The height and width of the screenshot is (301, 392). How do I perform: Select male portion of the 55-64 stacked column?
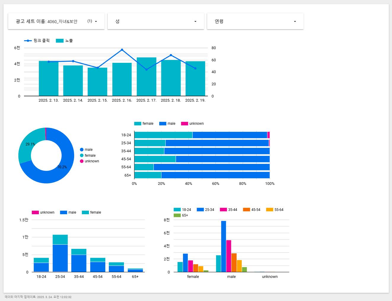click(x=117, y=269)
